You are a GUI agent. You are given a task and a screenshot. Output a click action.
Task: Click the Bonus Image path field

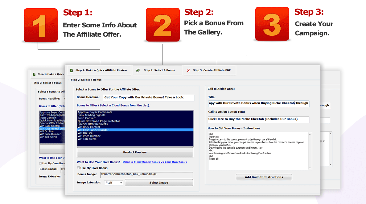146,174
